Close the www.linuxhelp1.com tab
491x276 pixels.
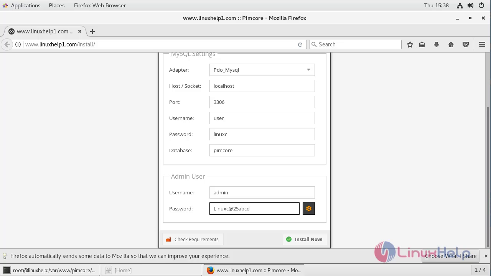tap(80, 31)
